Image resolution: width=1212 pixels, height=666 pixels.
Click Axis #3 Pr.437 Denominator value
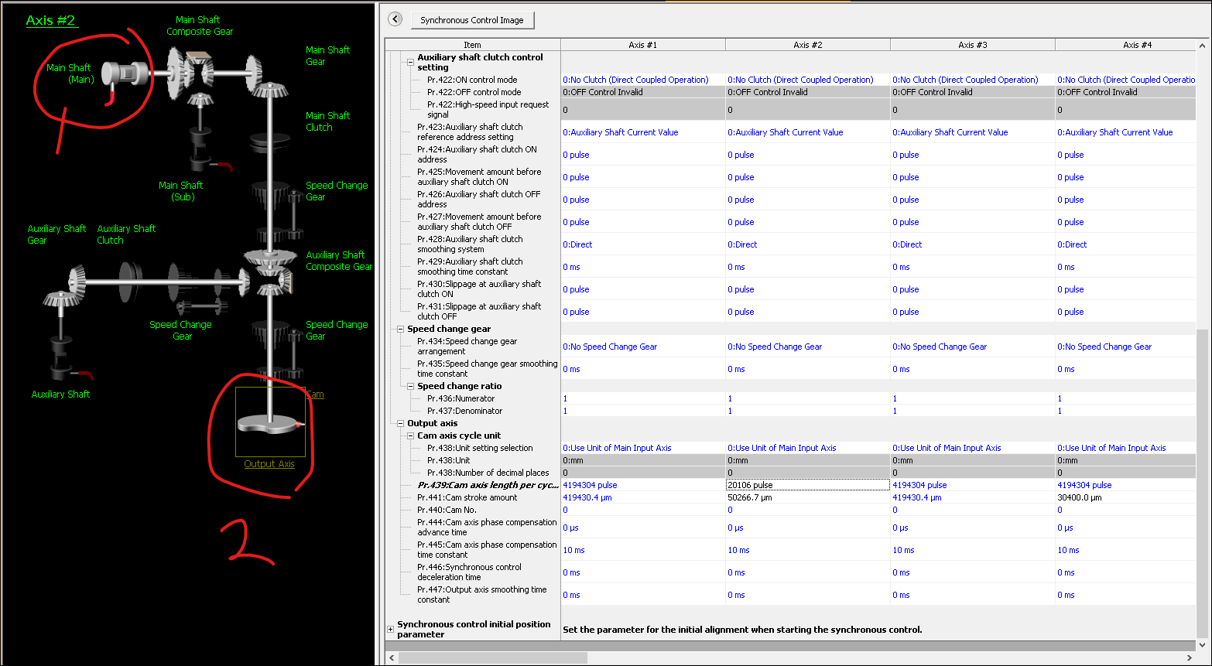tap(973, 411)
